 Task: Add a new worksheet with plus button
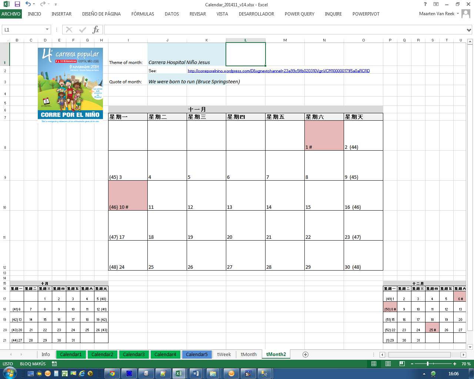(306, 354)
